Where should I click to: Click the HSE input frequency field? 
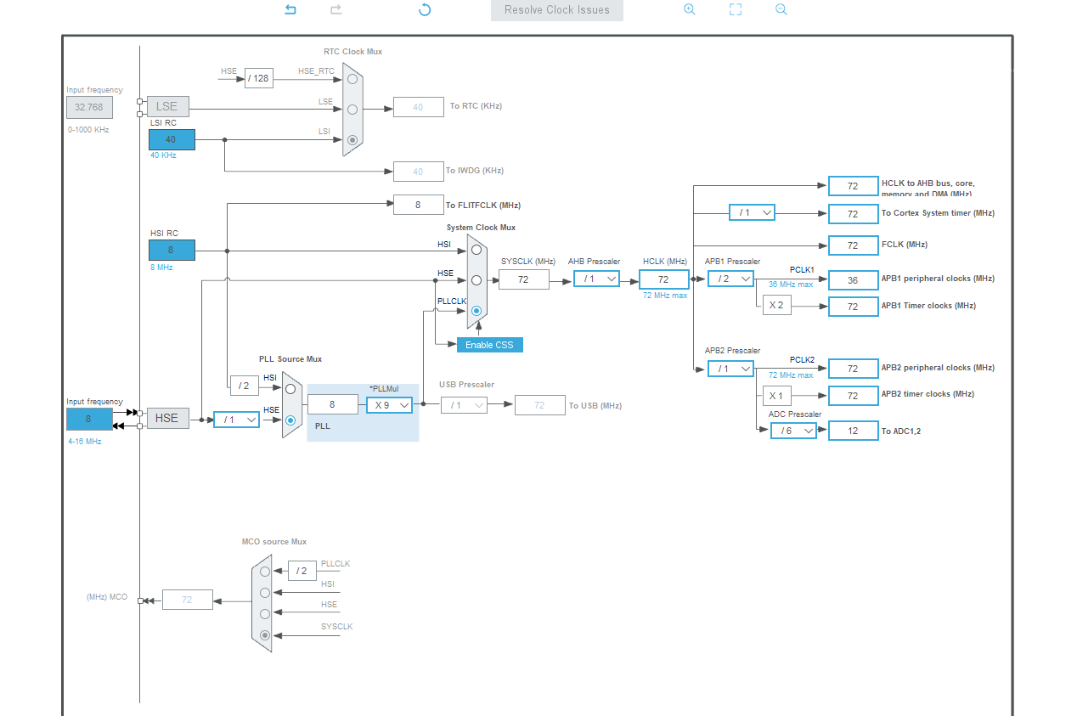[89, 419]
